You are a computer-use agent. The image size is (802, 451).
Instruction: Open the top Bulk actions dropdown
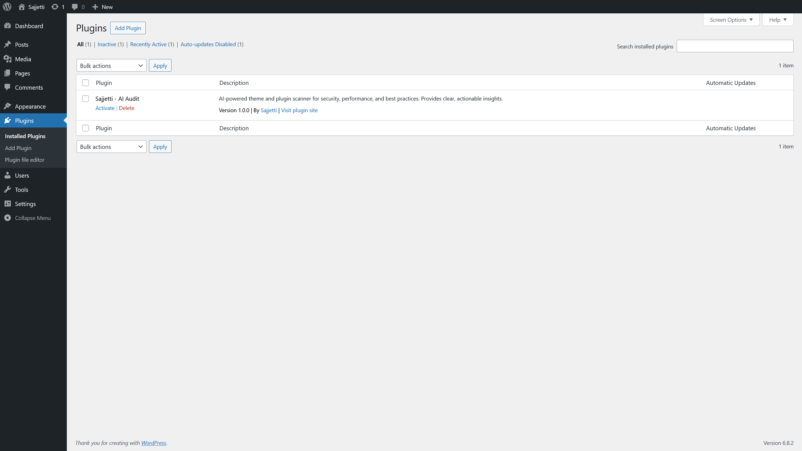[x=111, y=65]
